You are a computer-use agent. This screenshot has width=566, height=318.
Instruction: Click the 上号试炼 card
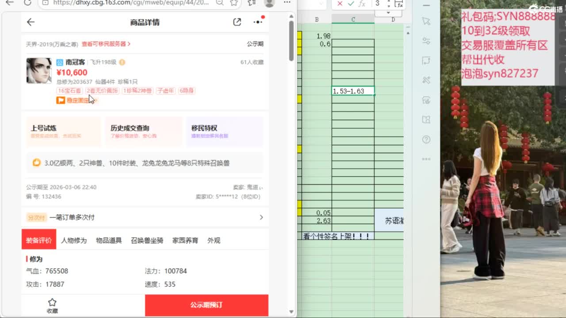point(63,131)
